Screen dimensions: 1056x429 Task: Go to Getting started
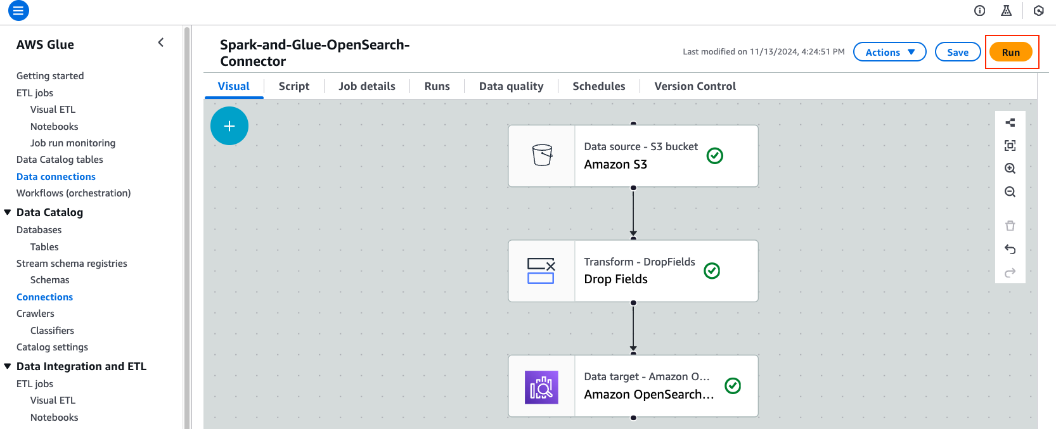tap(50, 76)
